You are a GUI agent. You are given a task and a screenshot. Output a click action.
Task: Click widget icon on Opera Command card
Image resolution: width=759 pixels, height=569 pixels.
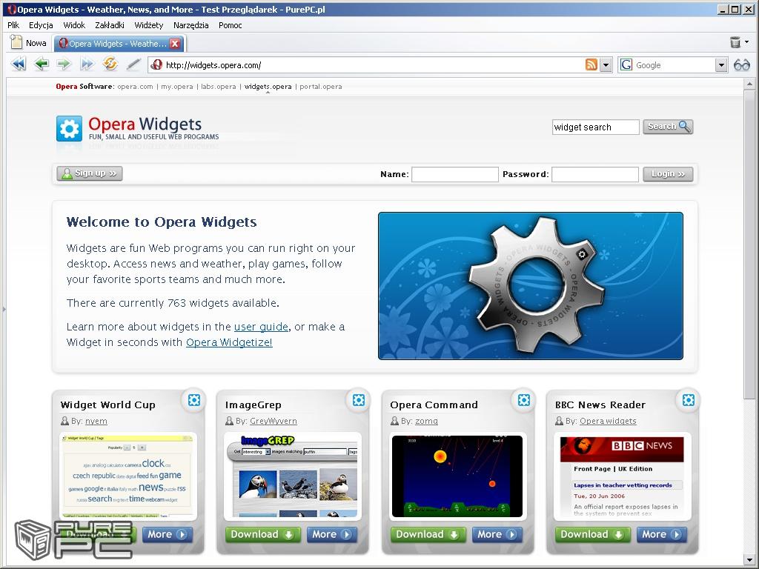click(x=524, y=400)
